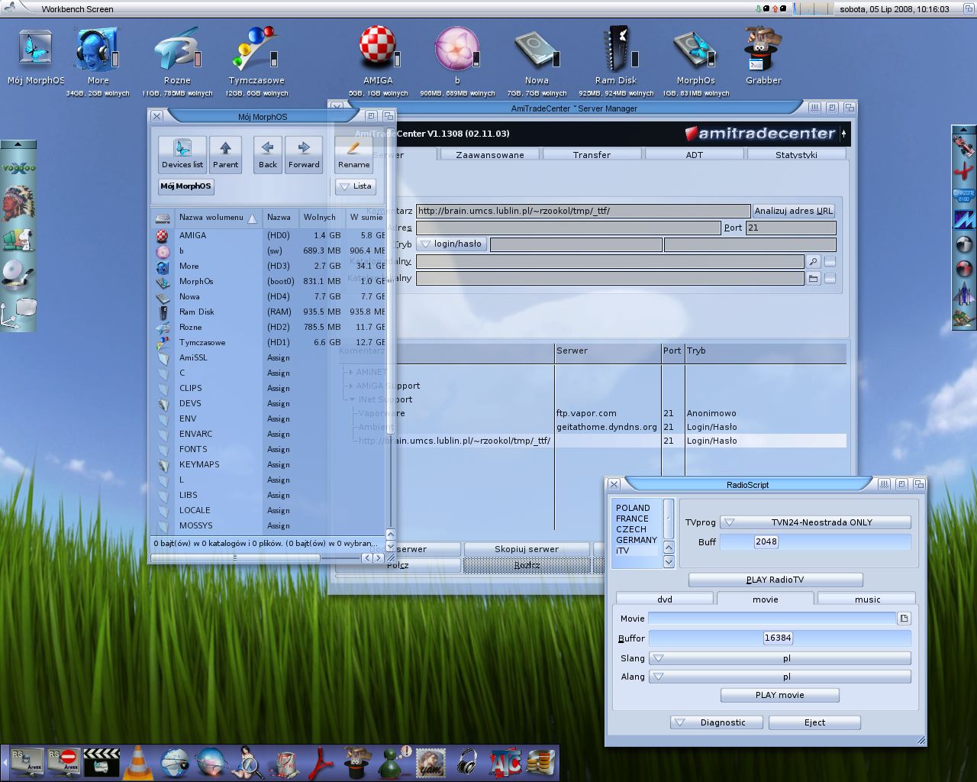The image size is (977, 782).
Task: Click the Devices list toolbar button
Action: [182, 154]
